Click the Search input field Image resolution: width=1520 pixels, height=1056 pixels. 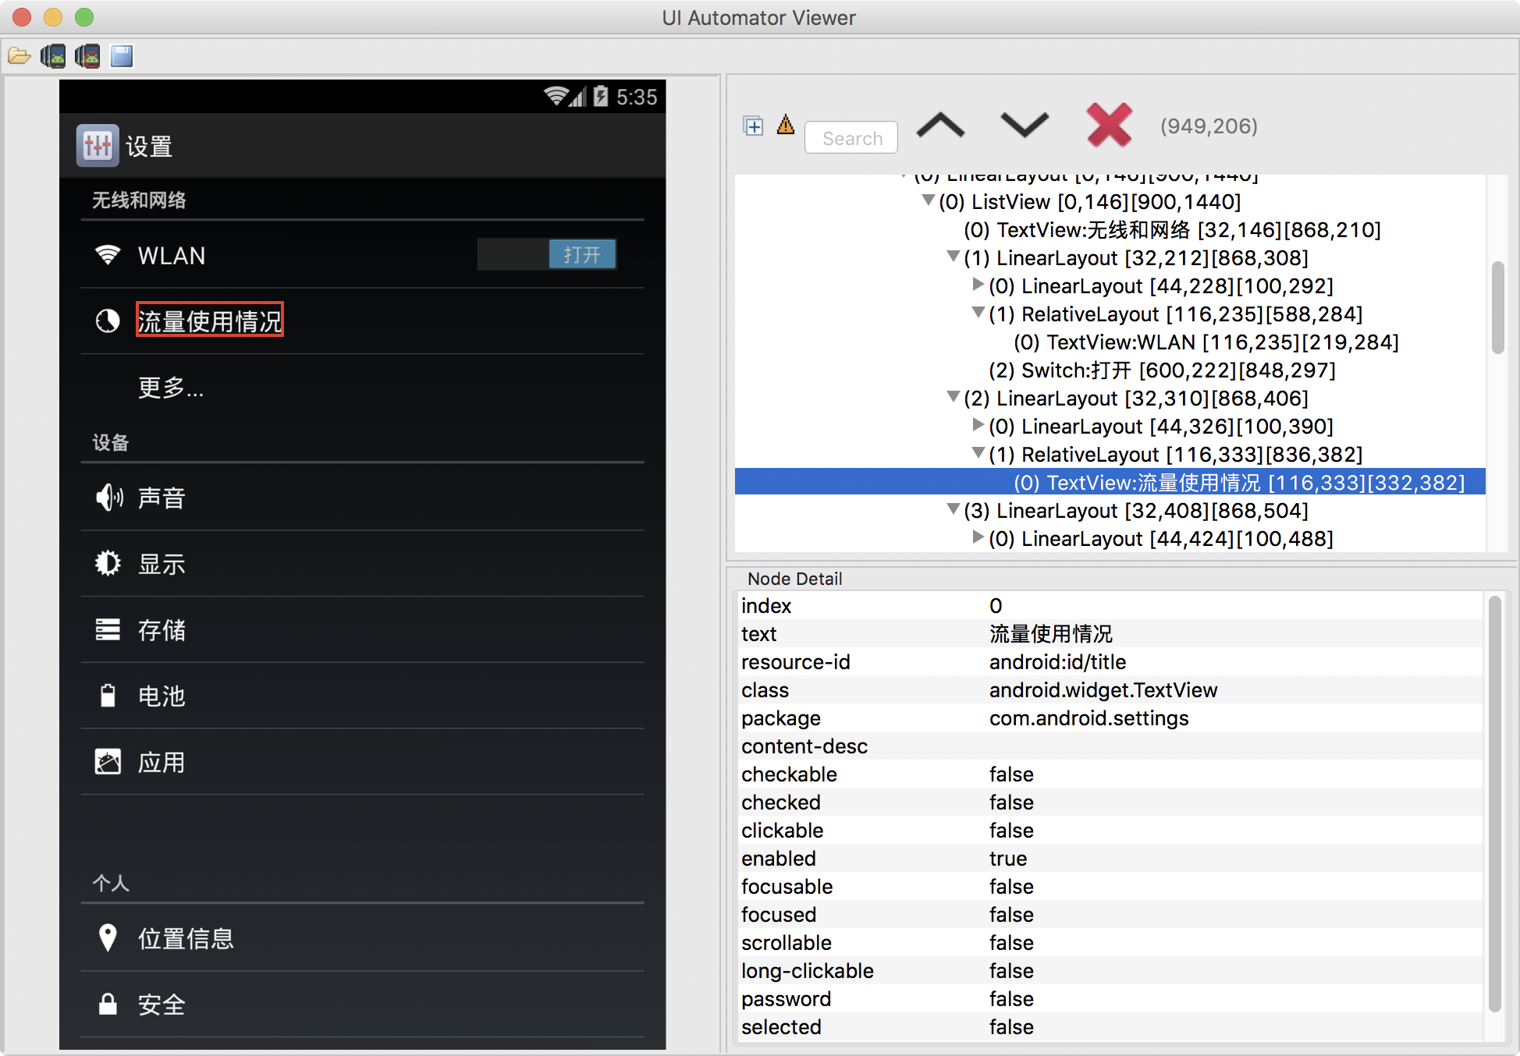(851, 138)
